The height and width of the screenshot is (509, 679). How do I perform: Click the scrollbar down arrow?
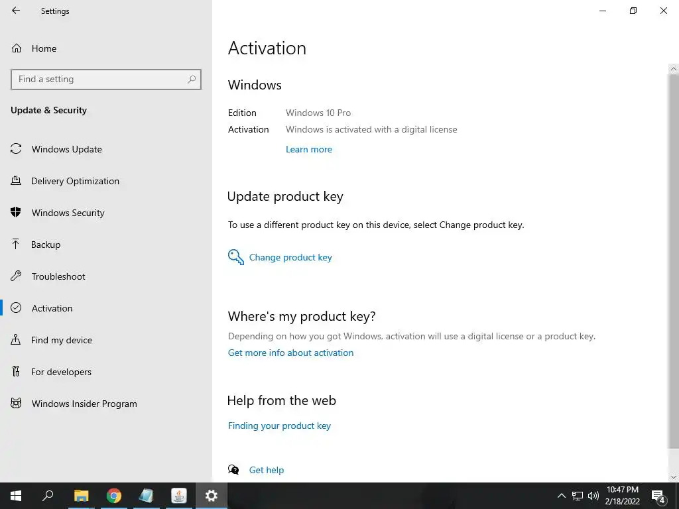point(674,477)
